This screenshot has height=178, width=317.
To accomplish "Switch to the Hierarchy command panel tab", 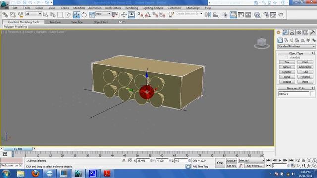I will (x=292, y=32).
